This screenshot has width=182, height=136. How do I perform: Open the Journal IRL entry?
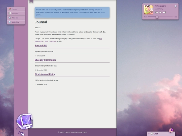click(x=41, y=46)
